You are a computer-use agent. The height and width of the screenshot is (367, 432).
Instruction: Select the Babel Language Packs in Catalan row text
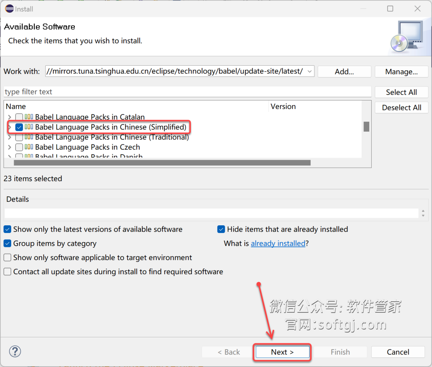(90, 117)
